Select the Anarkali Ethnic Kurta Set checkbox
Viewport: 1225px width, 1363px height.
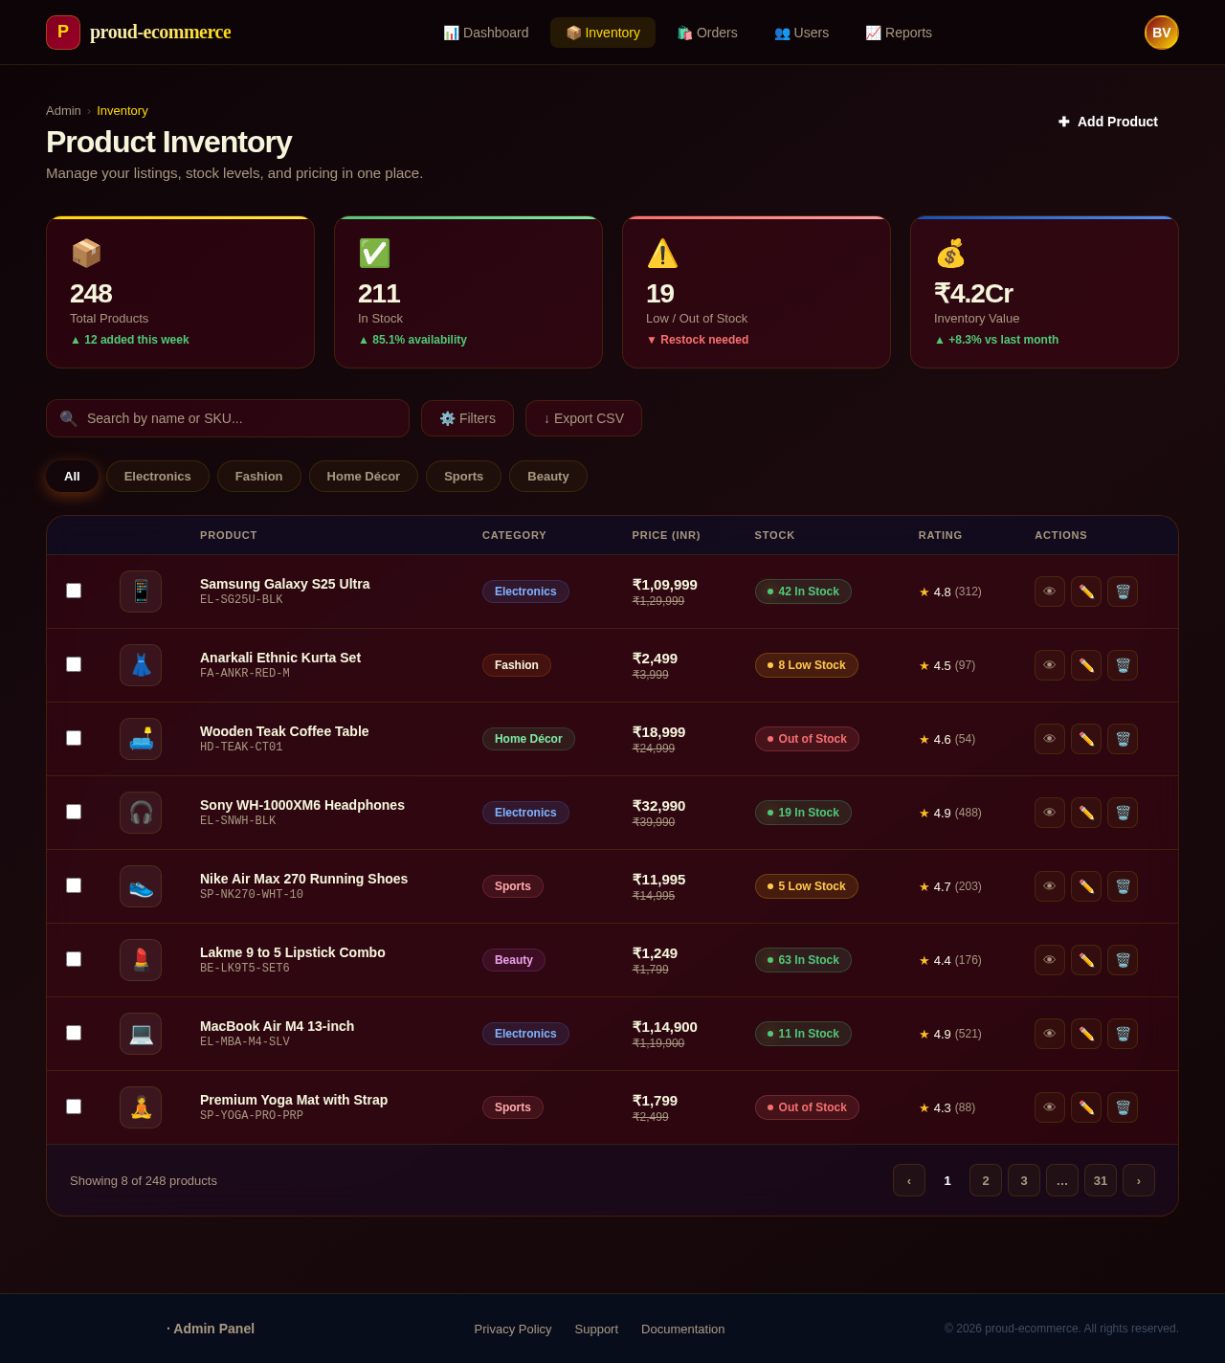point(74,664)
